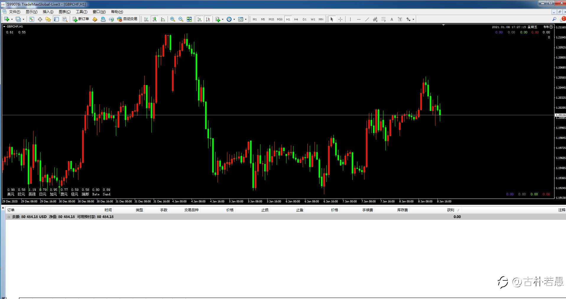Switch timeframe to D1
The width and height of the screenshot is (566, 299).
(304, 19)
